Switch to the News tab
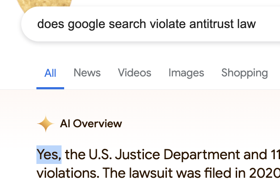The width and height of the screenshot is (280, 195). point(87,73)
